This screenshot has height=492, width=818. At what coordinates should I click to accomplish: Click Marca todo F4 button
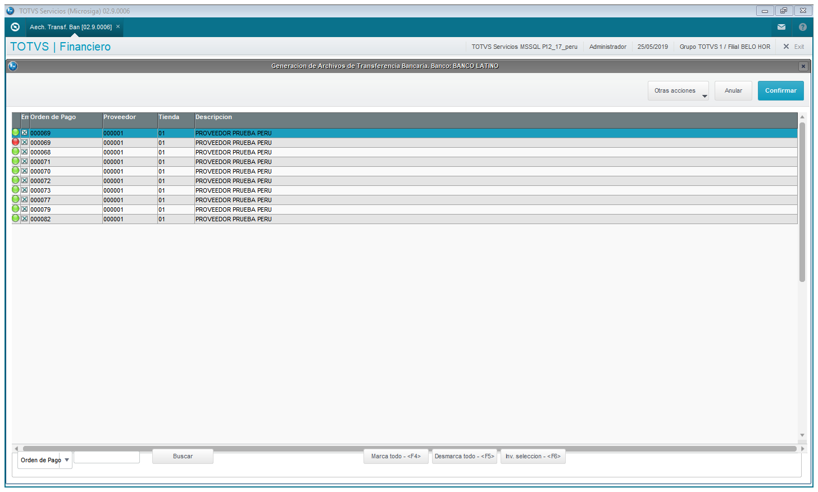point(396,456)
